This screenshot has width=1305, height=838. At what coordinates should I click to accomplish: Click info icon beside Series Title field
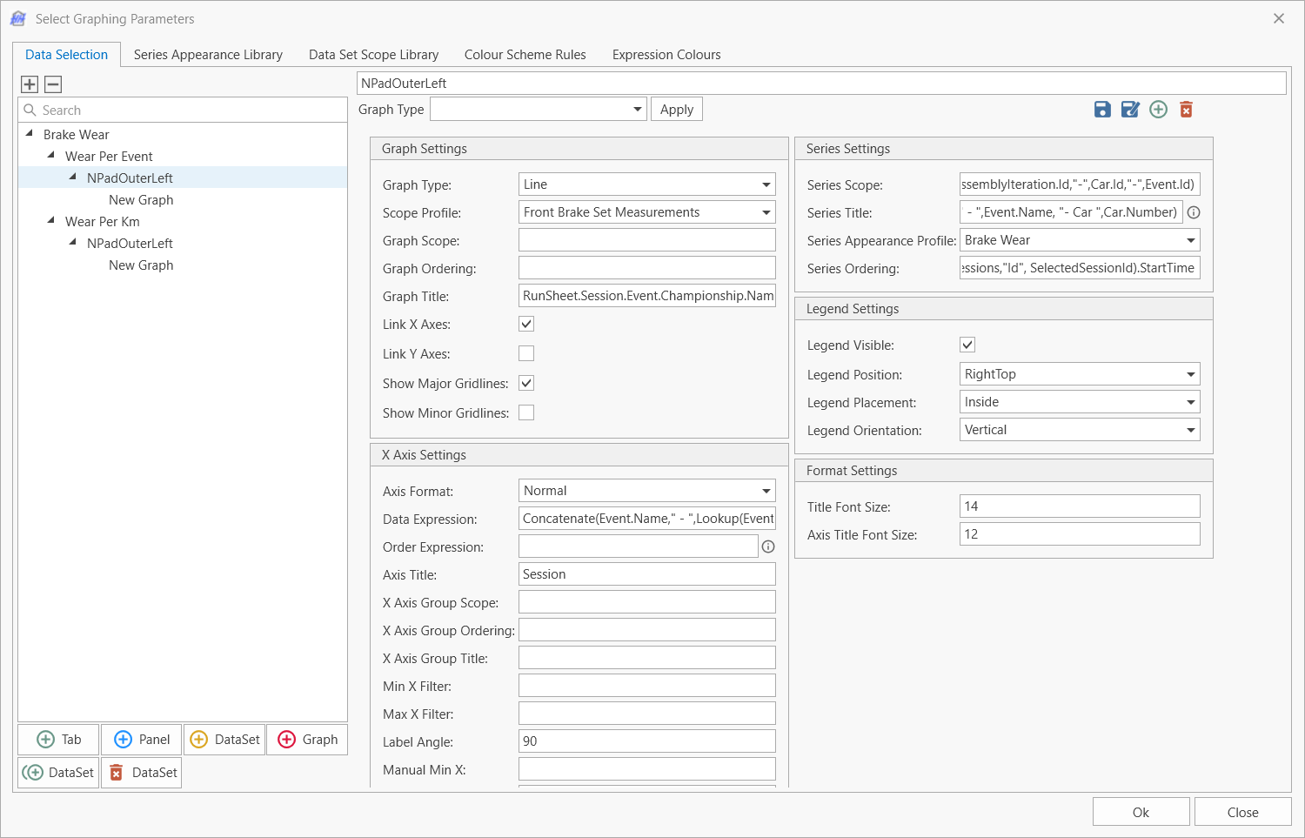click(x=1194, y=212)
